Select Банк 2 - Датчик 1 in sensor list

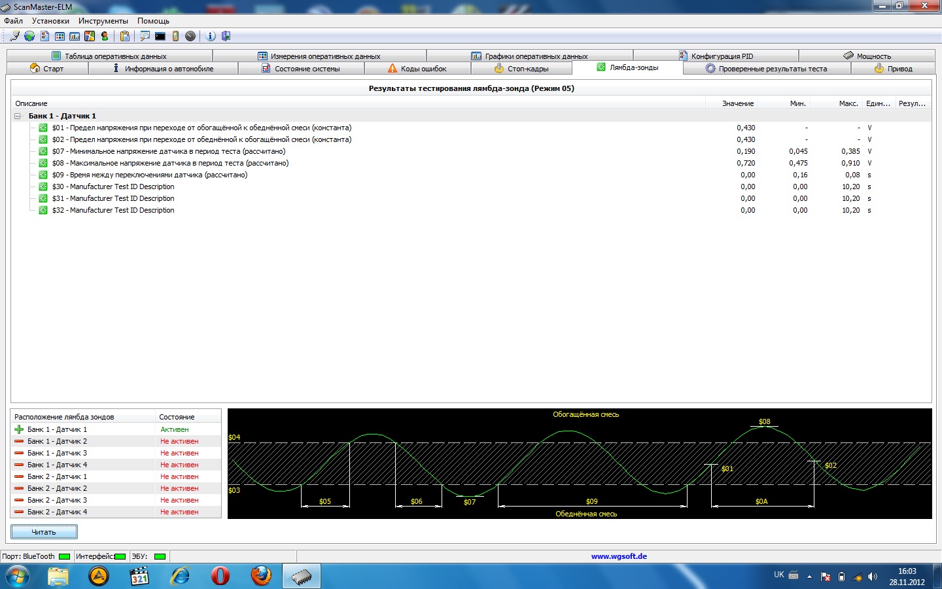(116, 476)
